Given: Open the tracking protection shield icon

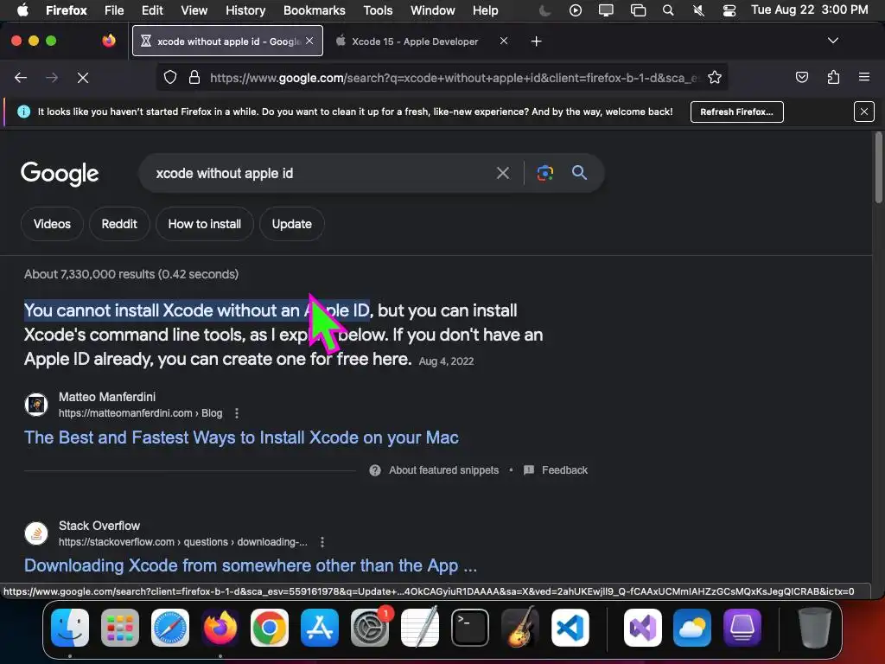Looking at the screenshot, I should [x=170, y=77].
